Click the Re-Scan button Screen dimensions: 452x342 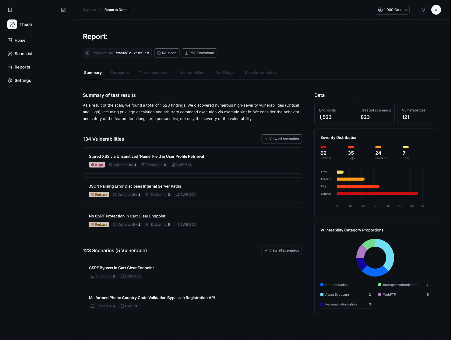click(167, 53)
